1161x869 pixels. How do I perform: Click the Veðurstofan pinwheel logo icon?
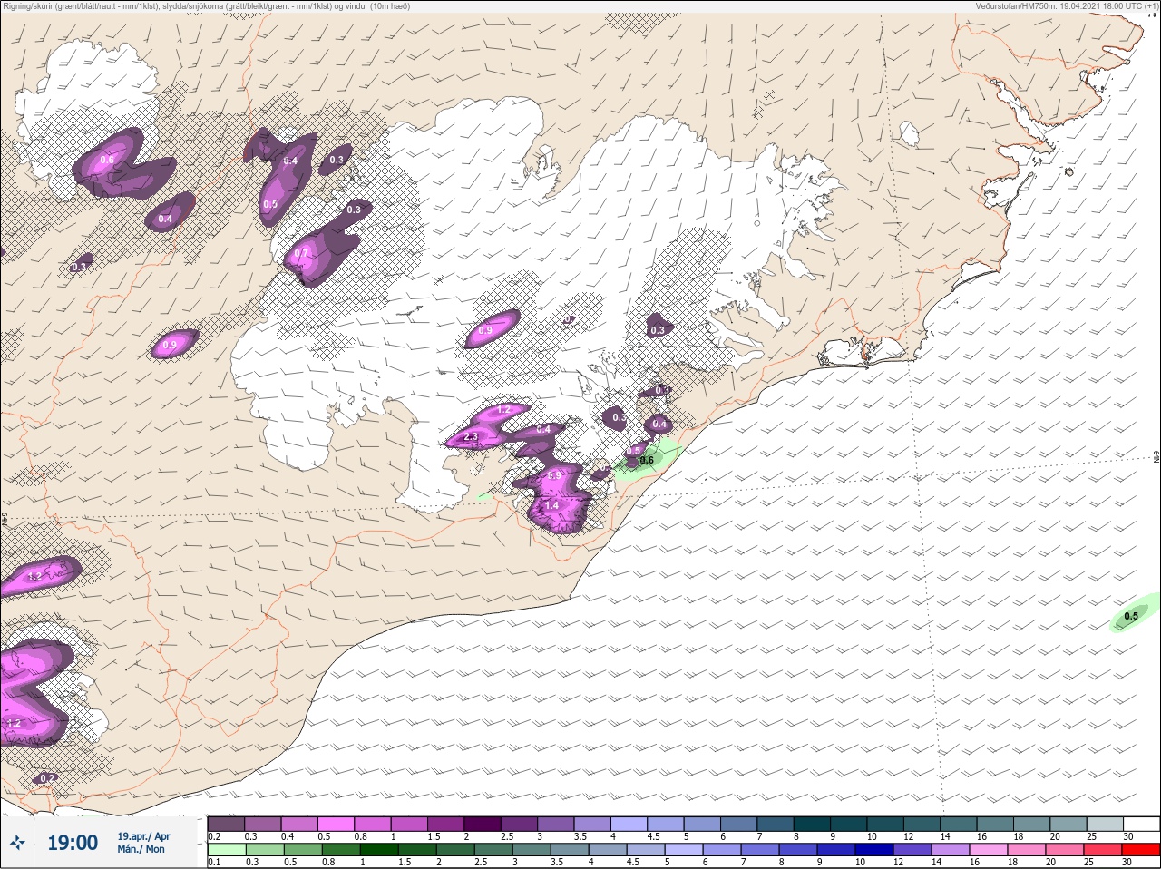pos(18,843)
